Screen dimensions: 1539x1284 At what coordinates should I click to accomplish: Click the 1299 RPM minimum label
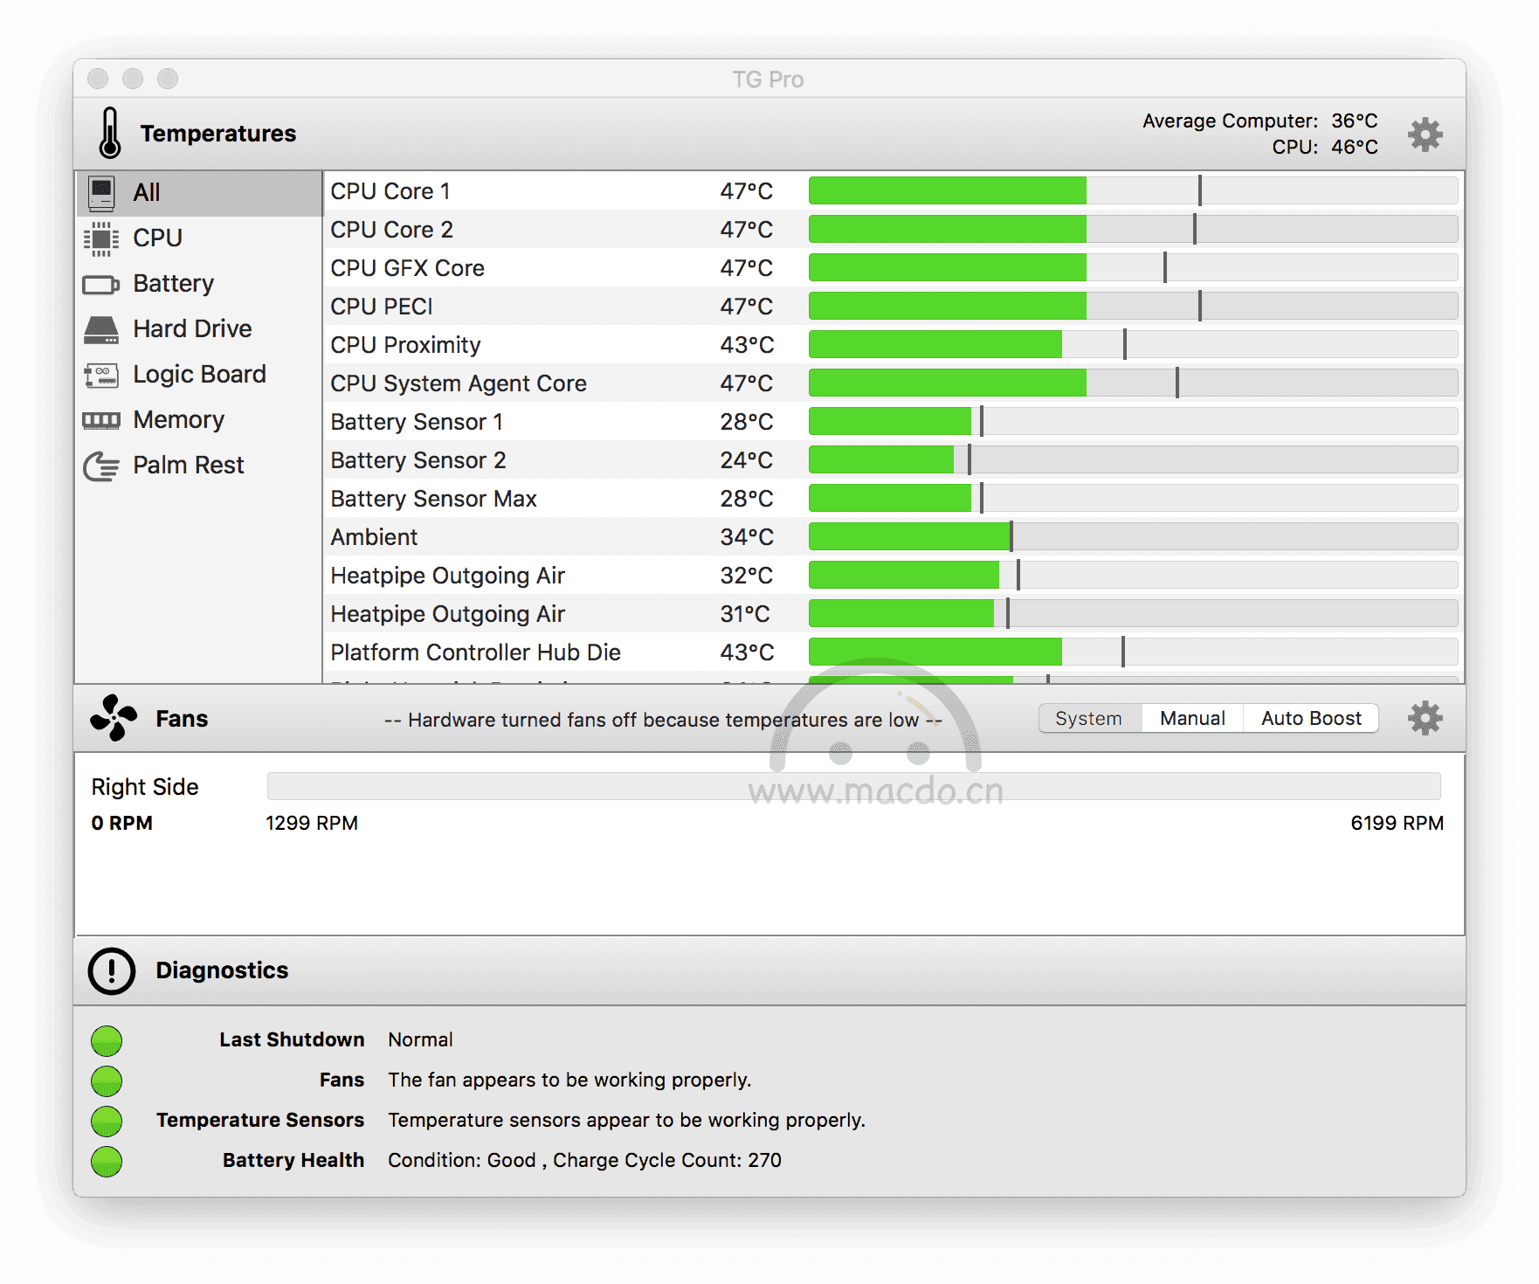click(312, 823)
